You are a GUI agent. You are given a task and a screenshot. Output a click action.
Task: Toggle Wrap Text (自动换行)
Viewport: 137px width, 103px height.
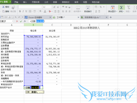[x=88, y=9]
